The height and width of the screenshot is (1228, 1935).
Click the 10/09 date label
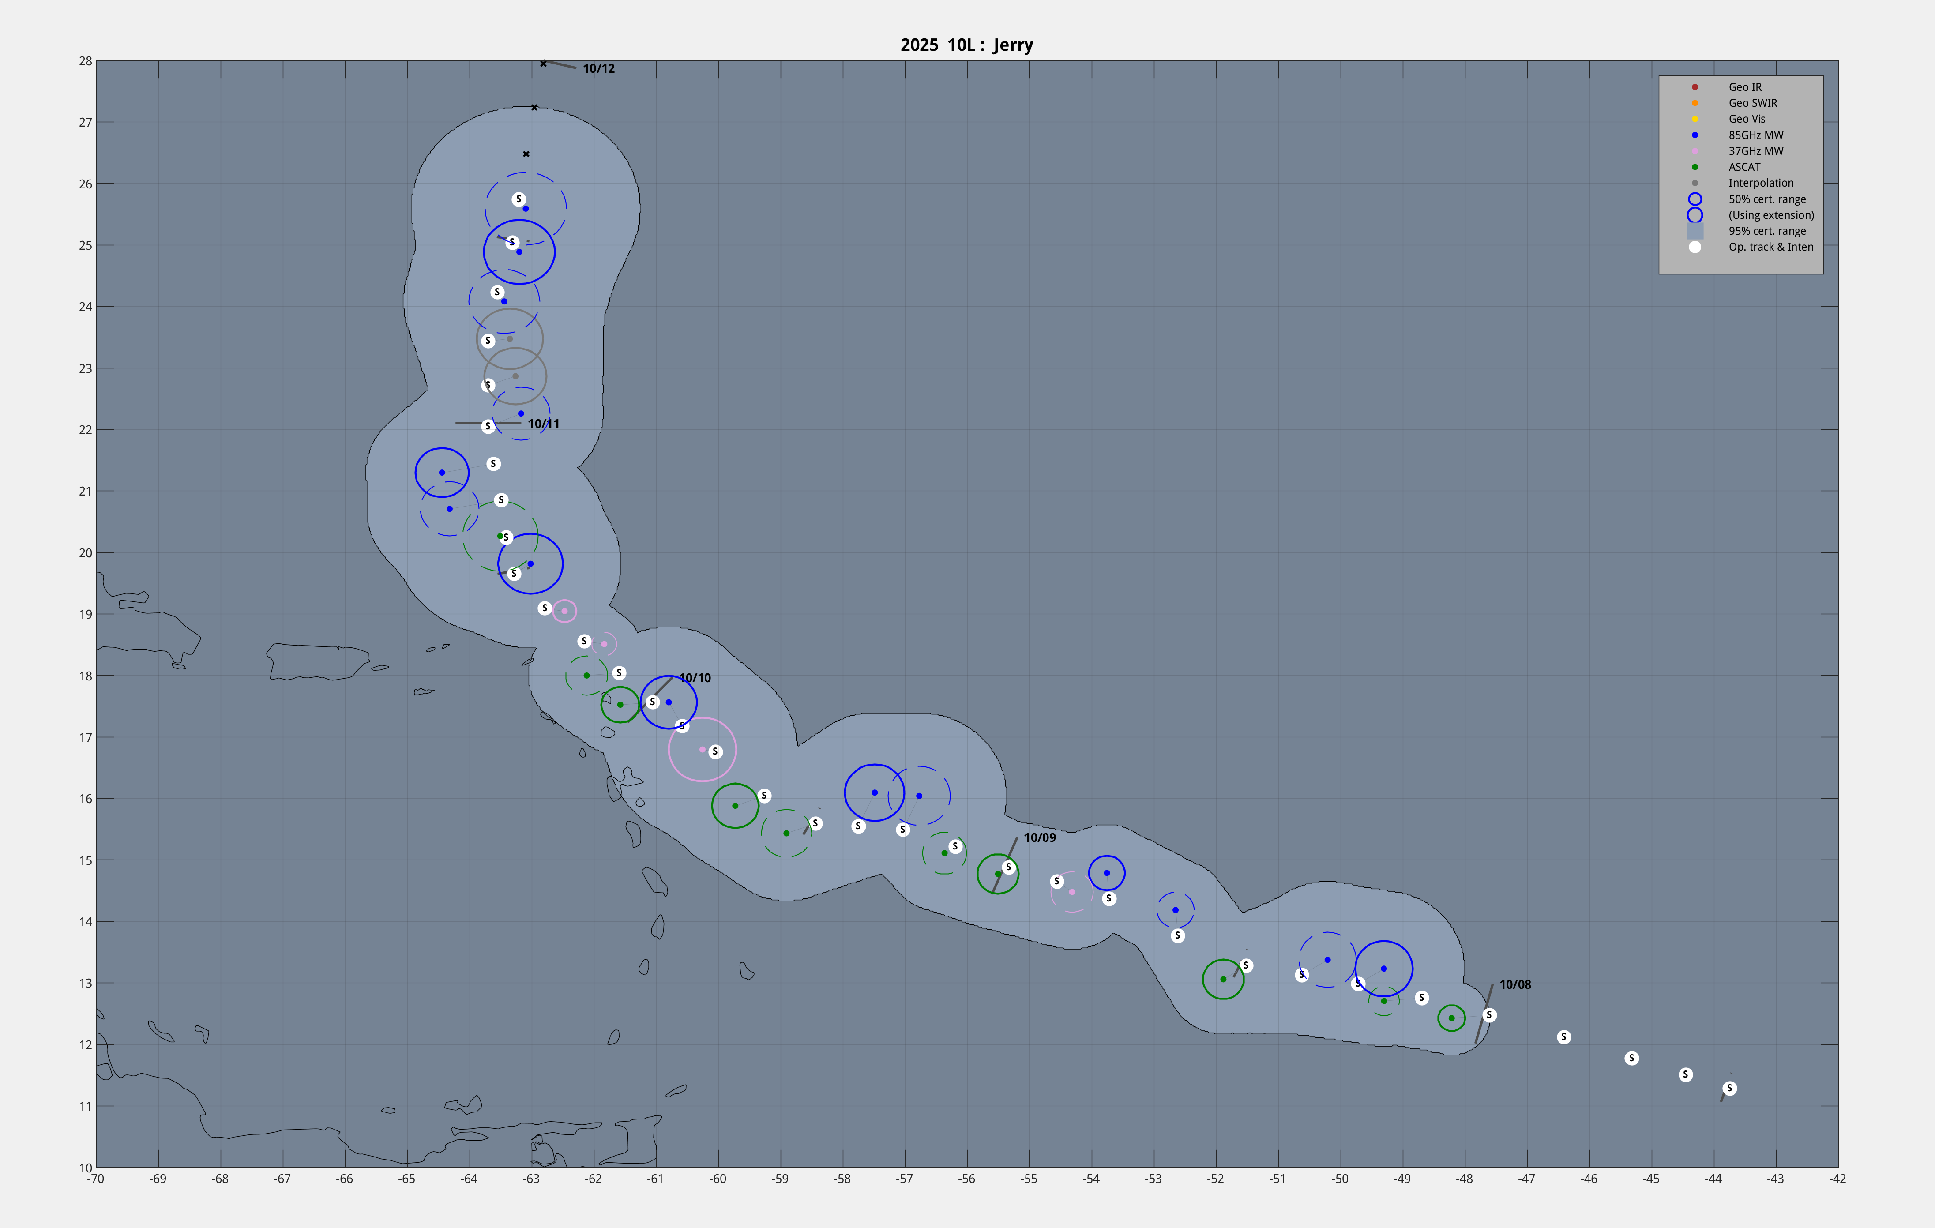[x=1039, y=837]
